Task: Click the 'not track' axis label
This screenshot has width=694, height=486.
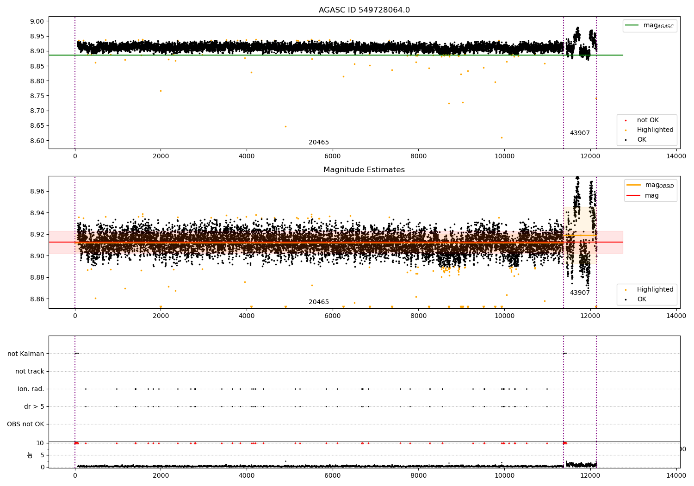Action: point(30,371)
